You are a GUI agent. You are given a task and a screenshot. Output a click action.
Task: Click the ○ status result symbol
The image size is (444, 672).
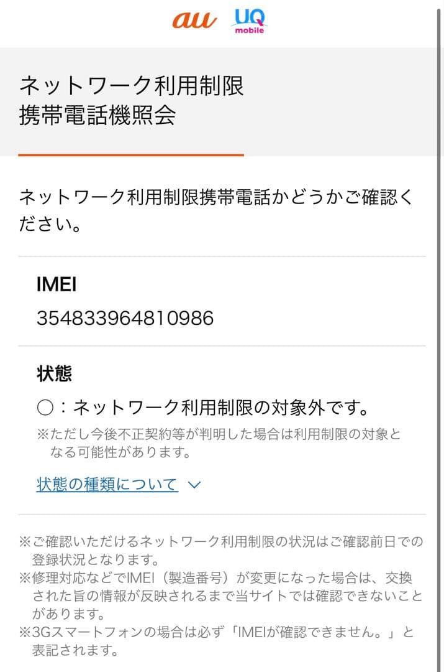coord(45,406)
